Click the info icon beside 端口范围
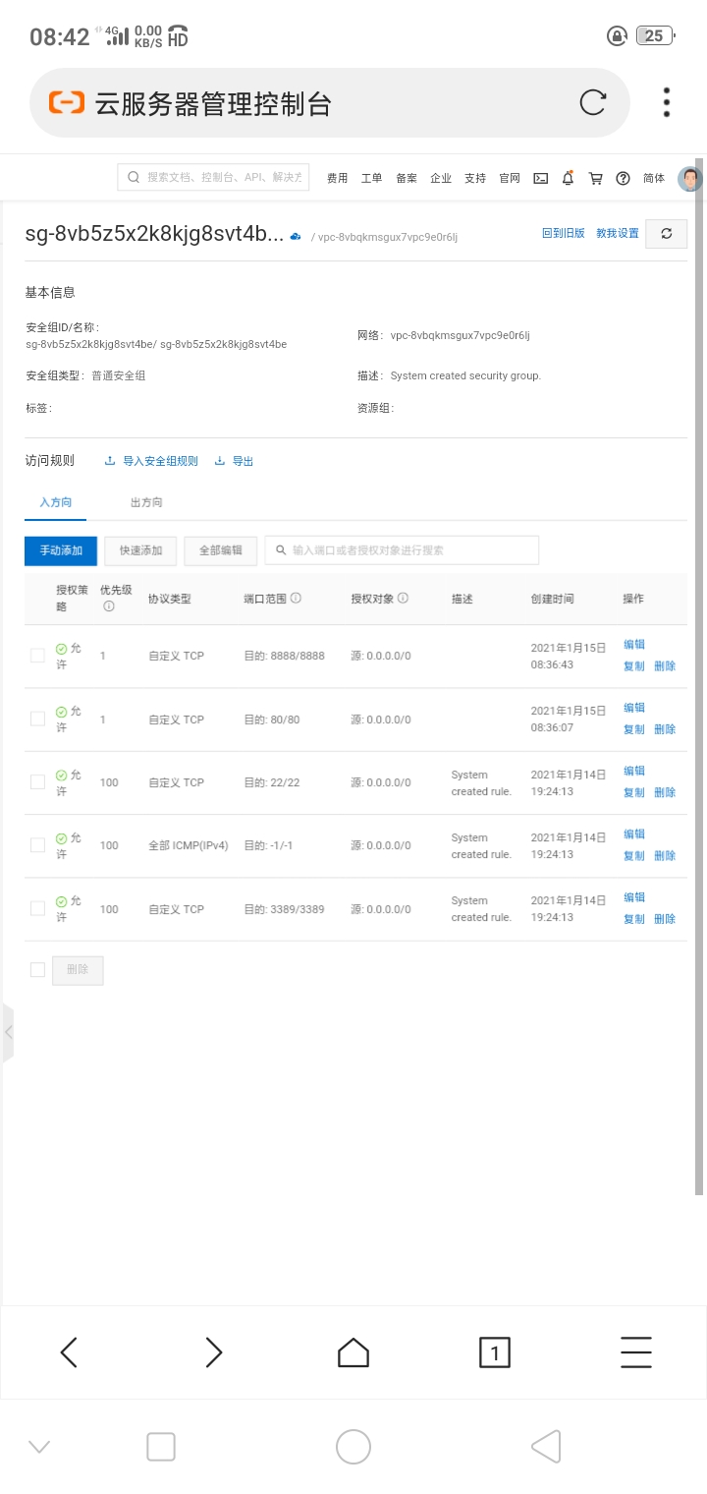The image size is (707, 1494). 296,598
